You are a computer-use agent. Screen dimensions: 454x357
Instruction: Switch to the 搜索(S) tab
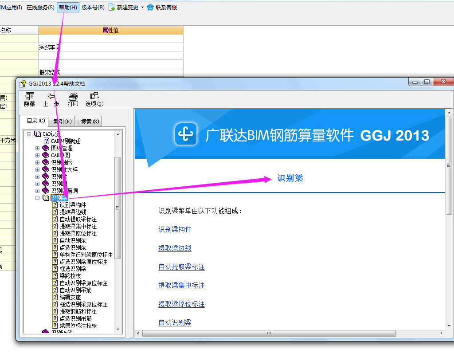(x=90, y=122)
